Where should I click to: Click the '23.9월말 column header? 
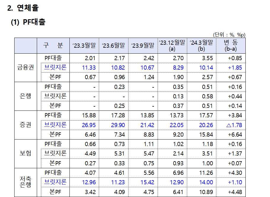pos(143,46)
